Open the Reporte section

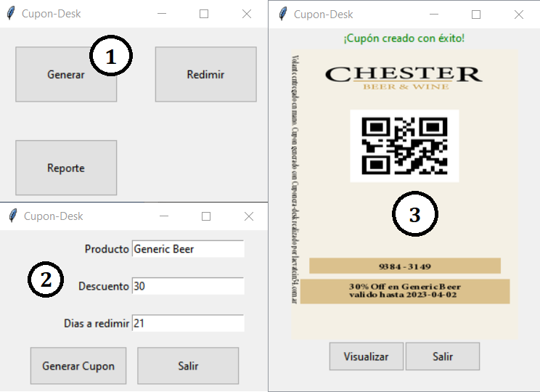(66, 168)
